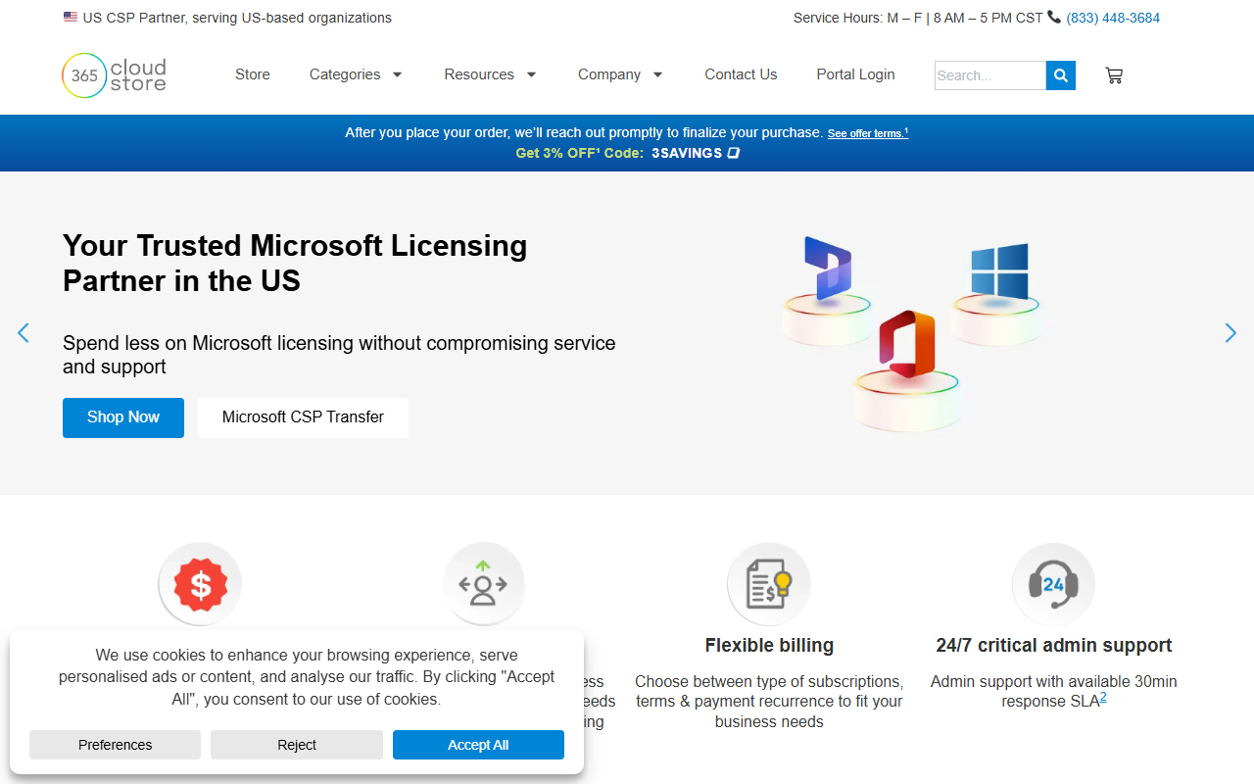Viewport: 1254px width, 784px height.
Task: Click the Dynamics 365 product logo
Action: tap(828, 268)
